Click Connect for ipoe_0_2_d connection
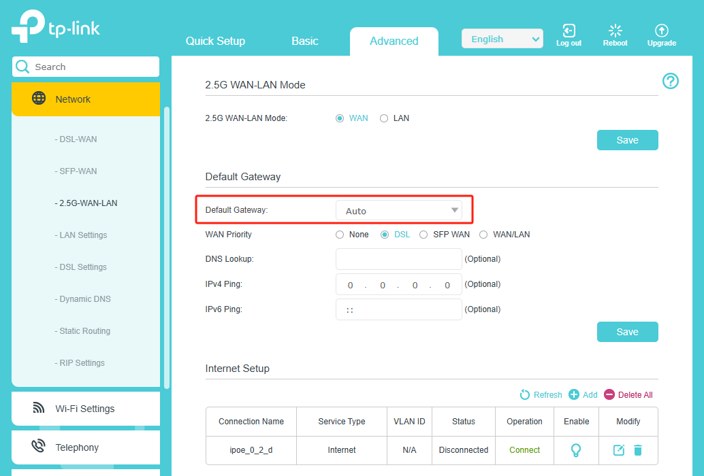 point(524,450)
